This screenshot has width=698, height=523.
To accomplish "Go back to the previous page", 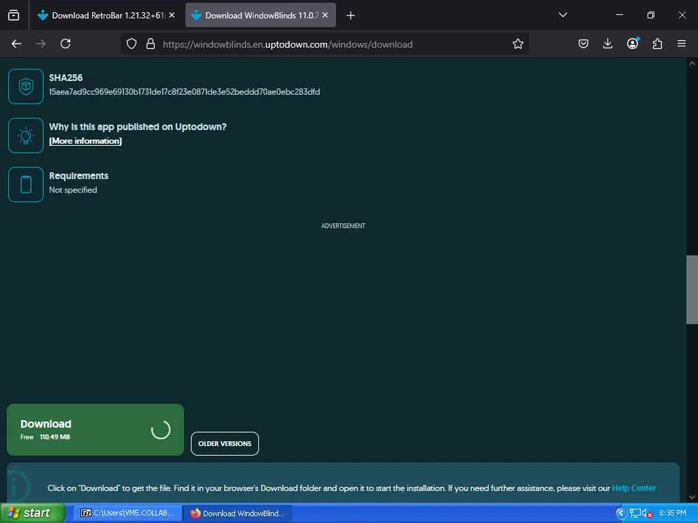I will pyautogui.click(x=16, y=44).
